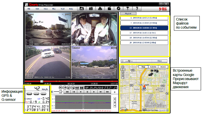
Task: Click the volume slider handle
Action: [x=61, y=92]
